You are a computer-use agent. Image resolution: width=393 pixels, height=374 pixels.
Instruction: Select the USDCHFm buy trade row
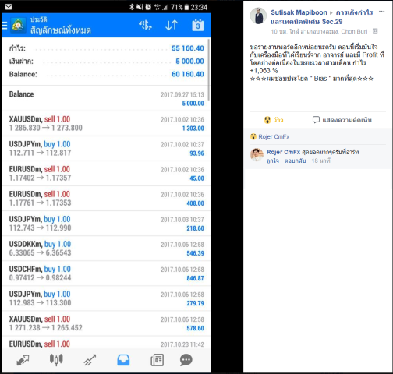pyautogui.click(x=107, y=273)
